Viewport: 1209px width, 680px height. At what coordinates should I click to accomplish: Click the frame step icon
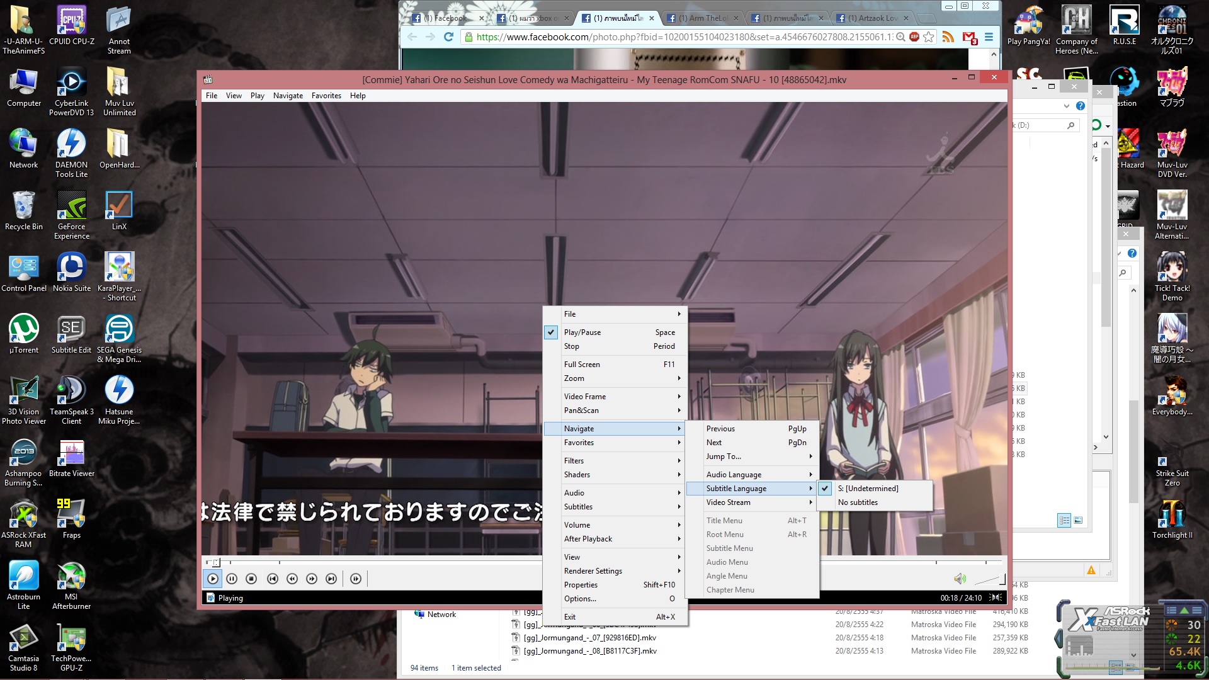click(x=356, y=579)
